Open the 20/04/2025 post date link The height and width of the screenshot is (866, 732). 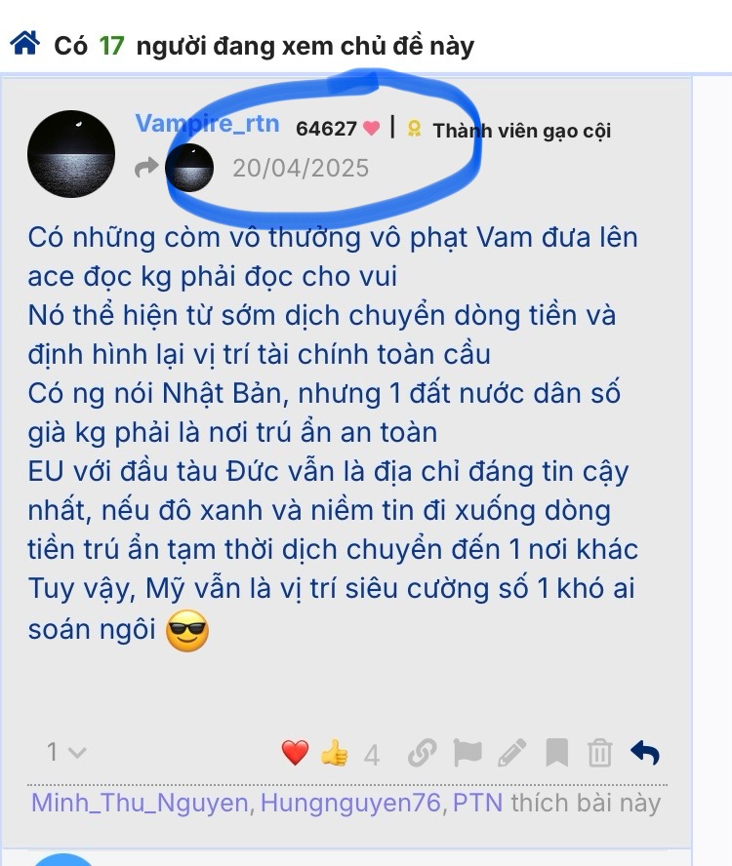click(x=301, y=168)
